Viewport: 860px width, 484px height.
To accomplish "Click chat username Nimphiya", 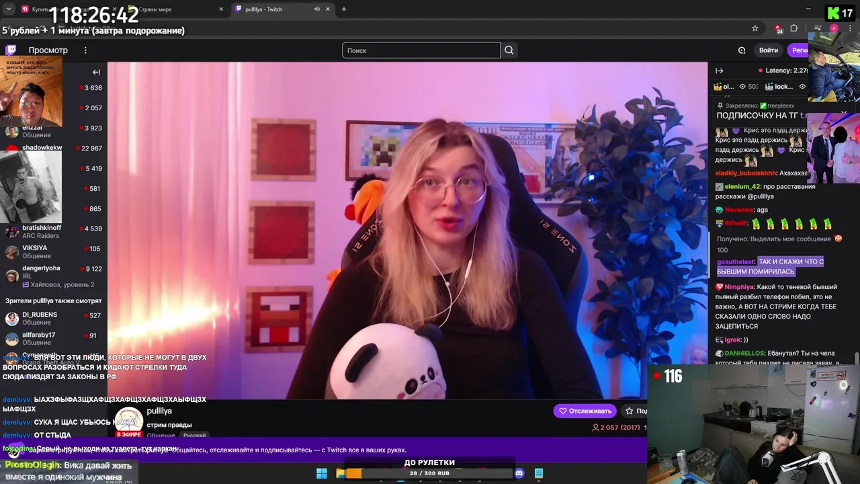I will [x=740, y=287].
